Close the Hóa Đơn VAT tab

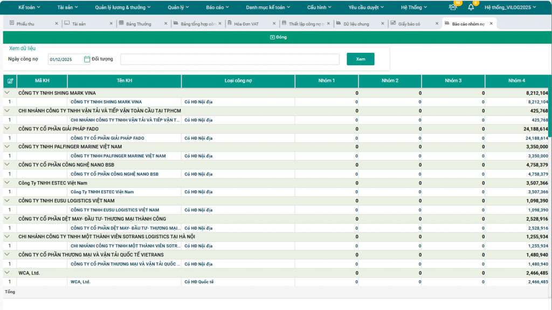(x=274, y=24)
